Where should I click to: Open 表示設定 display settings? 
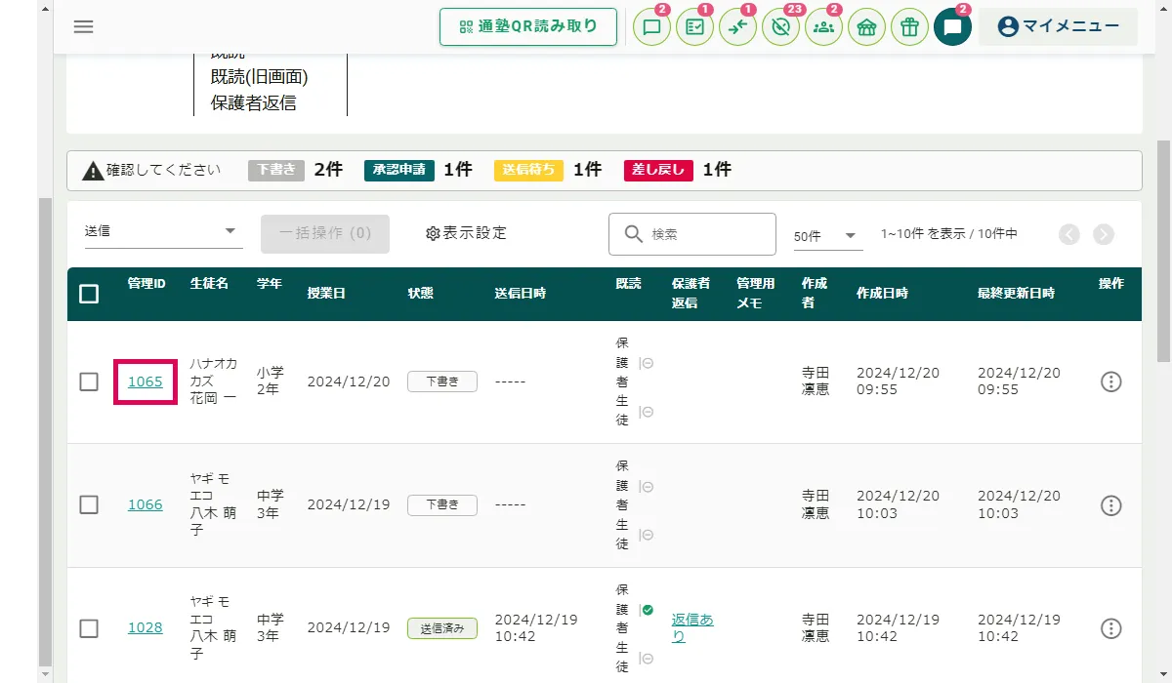point(467,233)
